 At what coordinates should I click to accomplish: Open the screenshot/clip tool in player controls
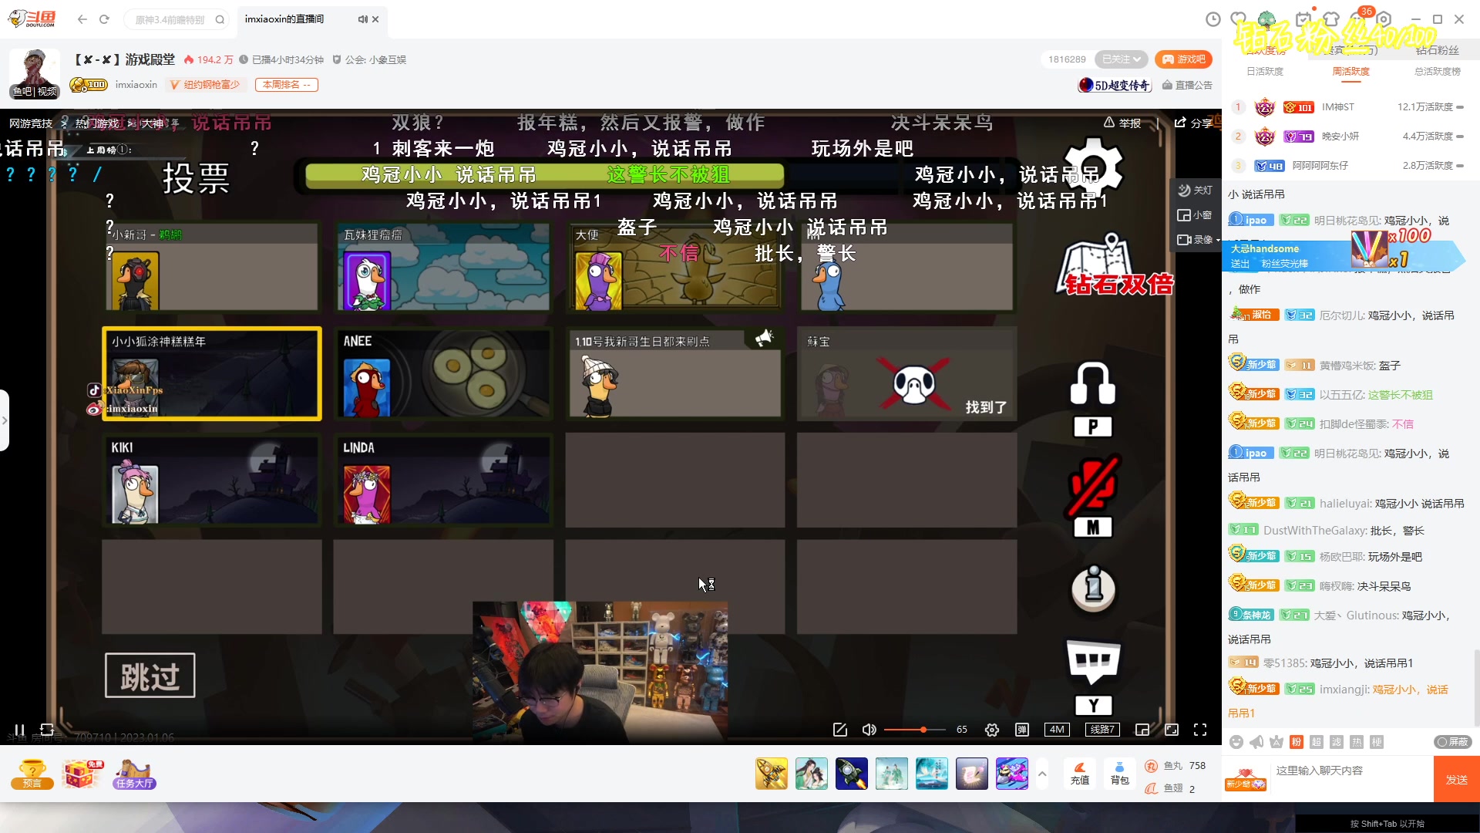click(839, 730)
